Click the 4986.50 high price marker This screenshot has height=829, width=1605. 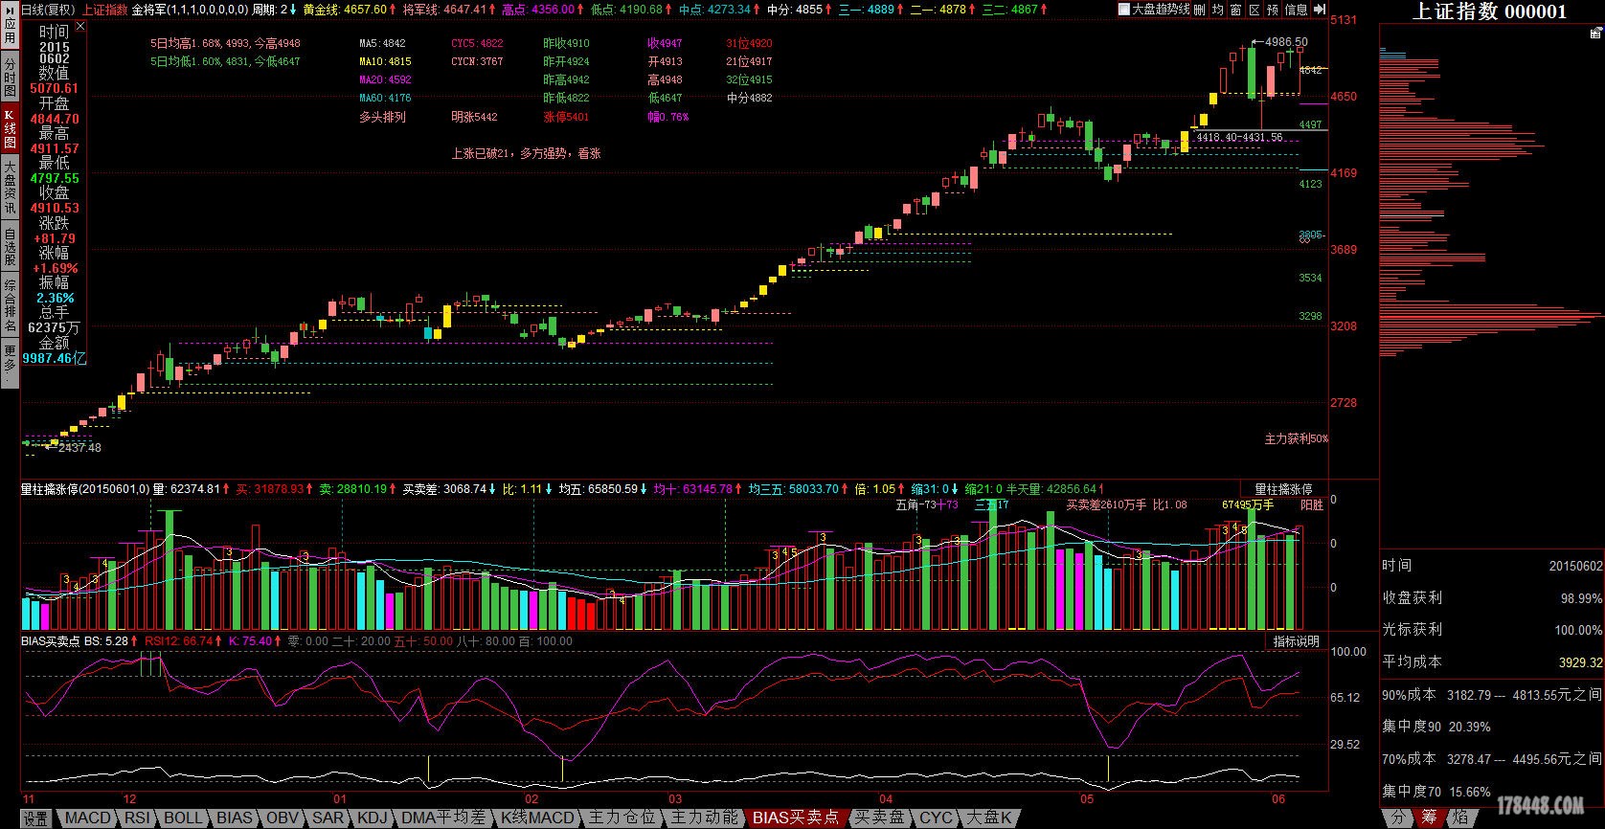[x=1286, y=42]
